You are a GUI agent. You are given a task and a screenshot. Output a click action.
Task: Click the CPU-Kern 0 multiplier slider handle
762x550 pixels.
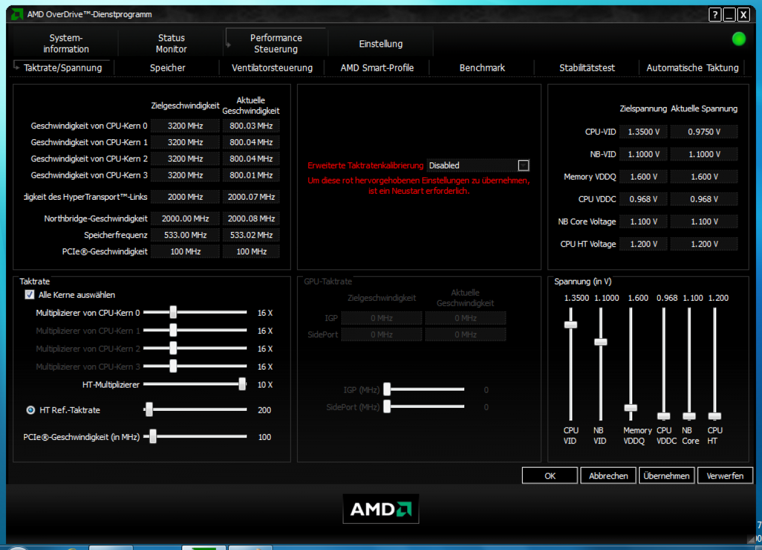point(173,313)
